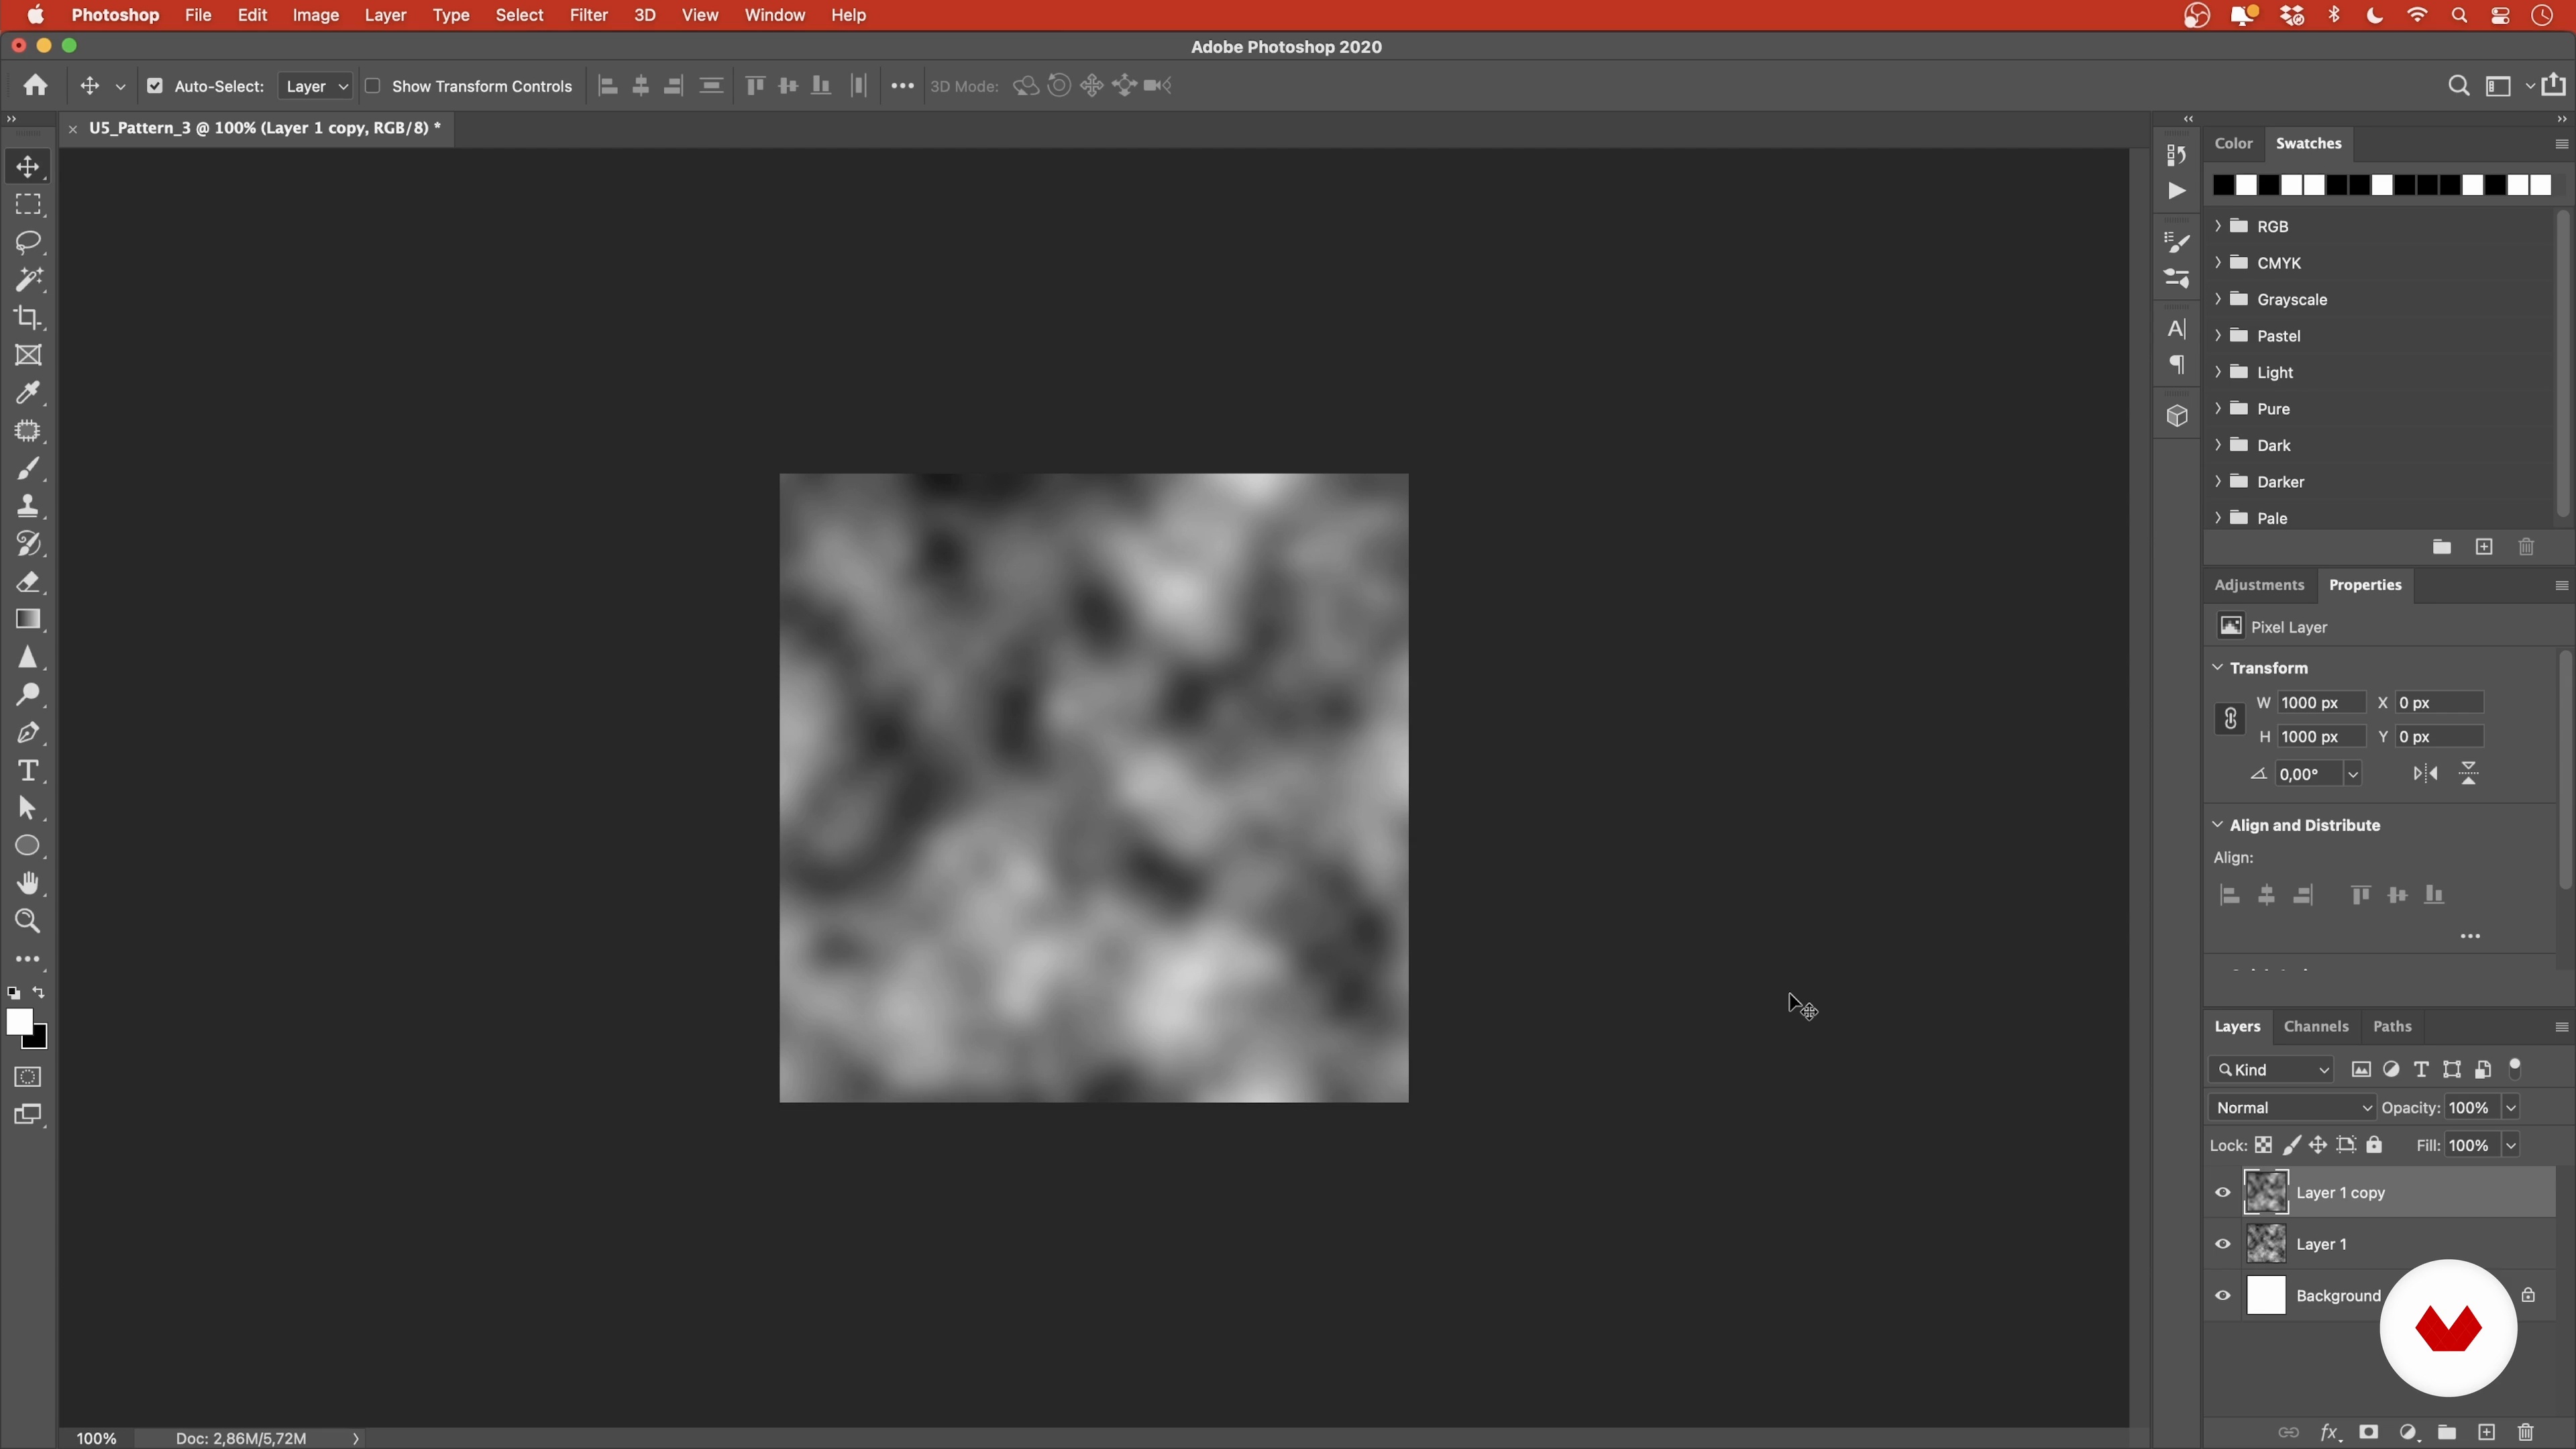Toggle link width and height proportions

click(x=2230, y=719)
